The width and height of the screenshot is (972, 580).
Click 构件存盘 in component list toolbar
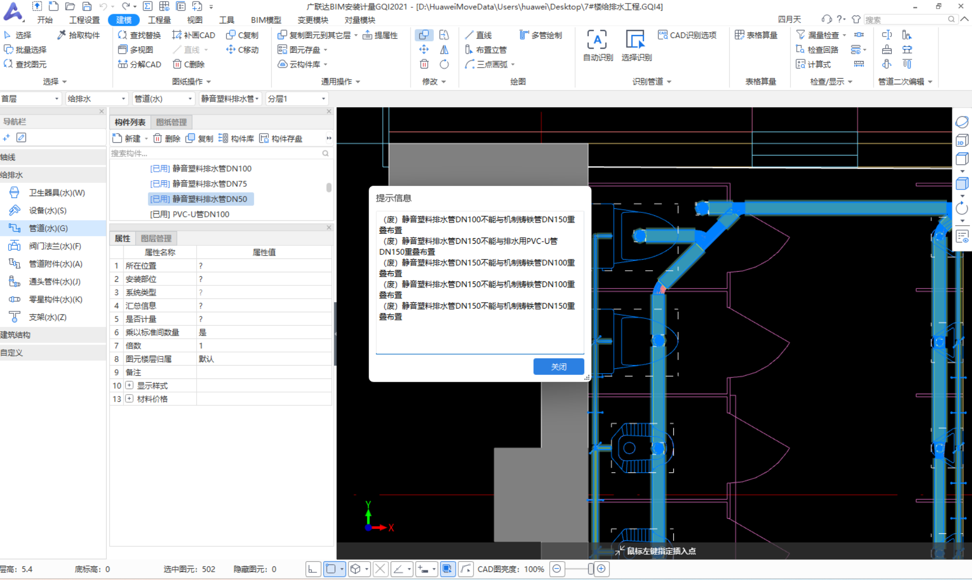point(280,138)
